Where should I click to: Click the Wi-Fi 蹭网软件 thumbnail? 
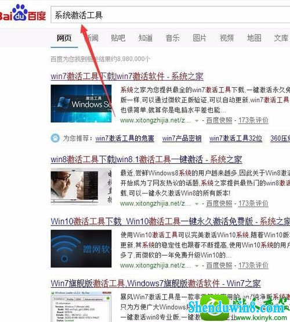pos(81,249)
